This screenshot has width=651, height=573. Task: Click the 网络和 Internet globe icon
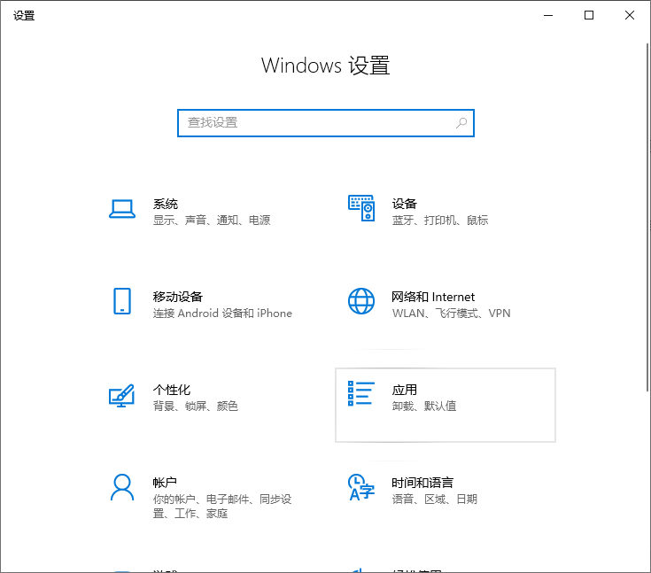click(361, 301)
